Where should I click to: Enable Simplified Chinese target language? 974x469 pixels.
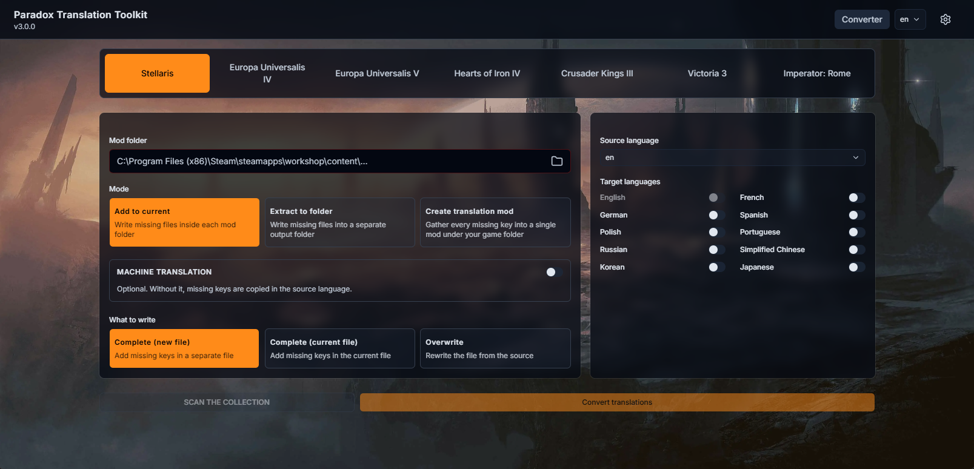[x=857, y=250]
